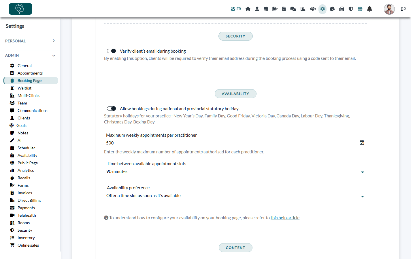Open Time between available appointment slots dropdown

point(235,172)
